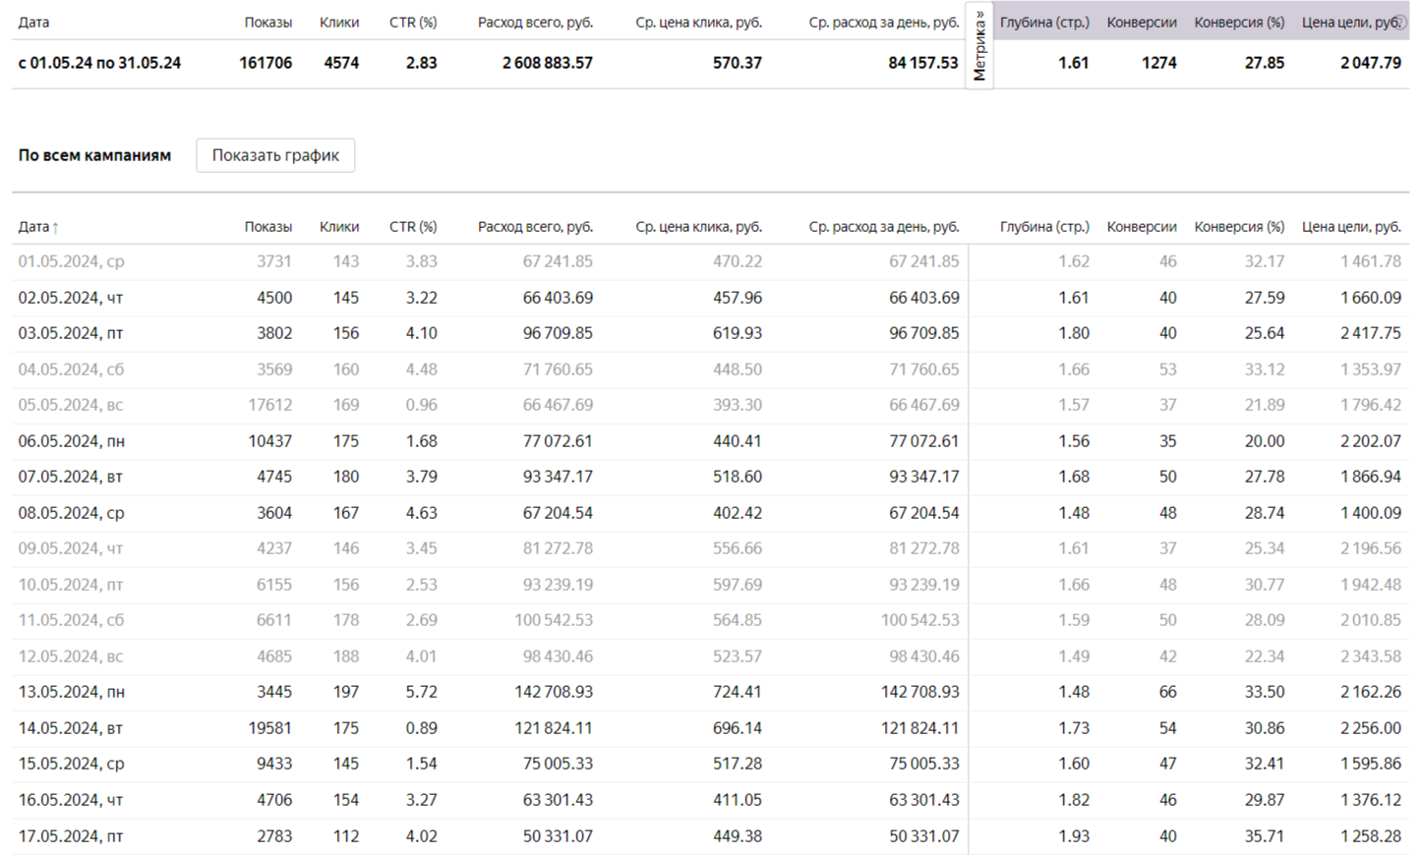
Task: Select conversion rate 35.71 for 17.05.2024
Action: pos(1265,836)
